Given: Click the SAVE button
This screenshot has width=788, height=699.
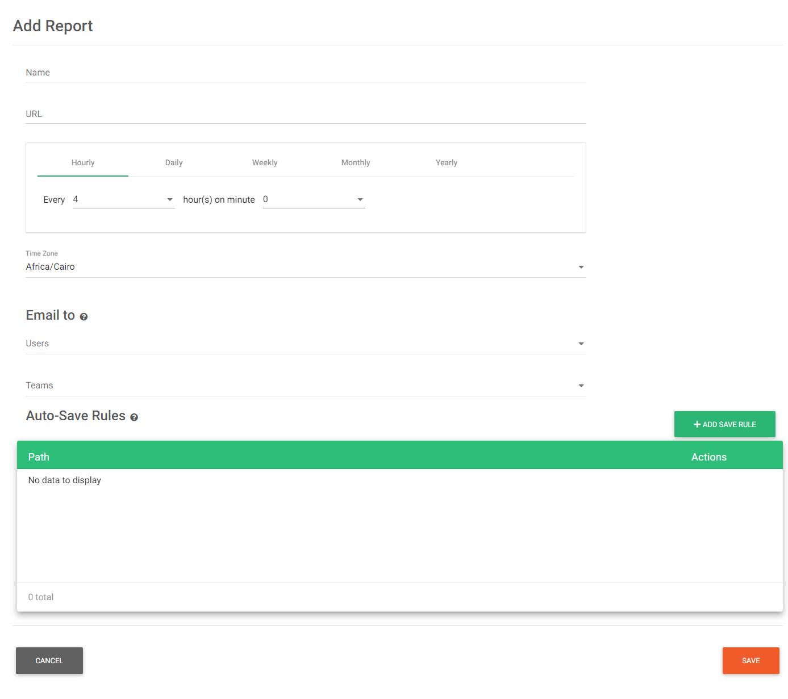Looking at the screenshot, I should pos(751,660).
